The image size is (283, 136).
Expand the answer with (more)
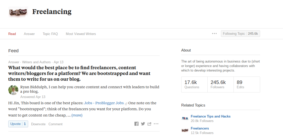click(77, 115)
